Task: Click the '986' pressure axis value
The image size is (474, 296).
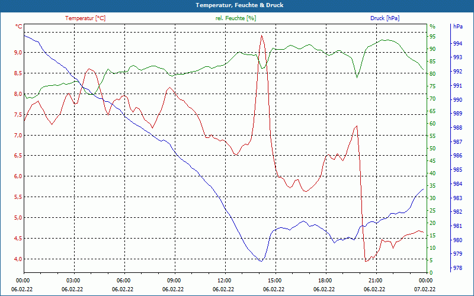Action: (x=457, y=156)
